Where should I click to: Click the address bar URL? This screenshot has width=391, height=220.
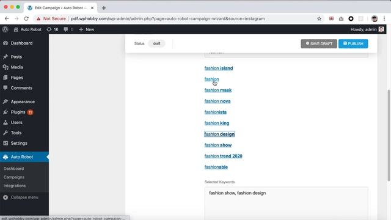(x=168, y=19)
